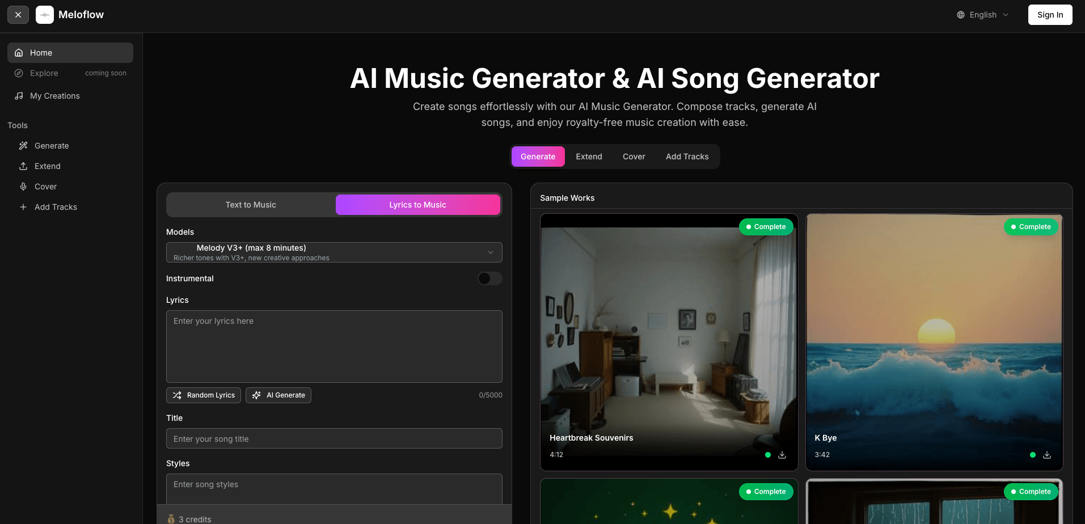Click the Random Lyrics button
This screenshot has width=1085, height=524.
tap(204, 395)
